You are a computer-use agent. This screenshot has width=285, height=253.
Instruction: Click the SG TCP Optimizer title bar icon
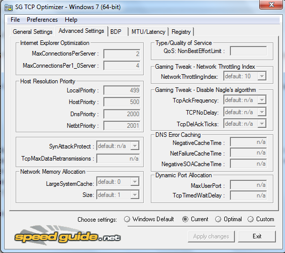(9, 8)
